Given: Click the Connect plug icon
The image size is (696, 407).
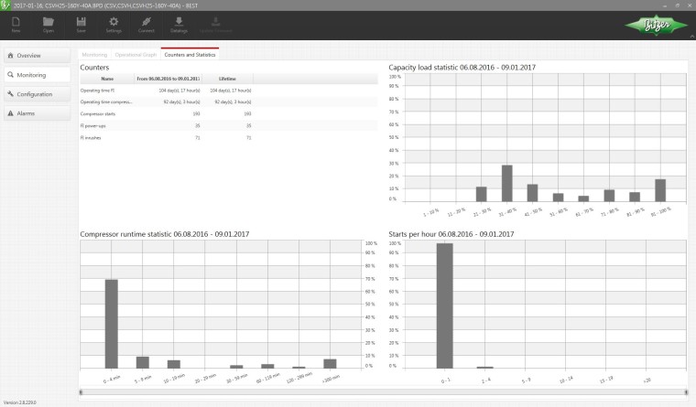Looking at the screenshot, I should coord(147,24).
